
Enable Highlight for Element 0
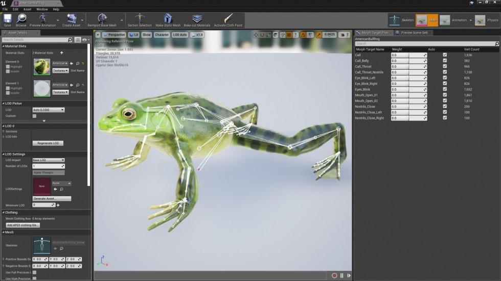coord(8,67)
